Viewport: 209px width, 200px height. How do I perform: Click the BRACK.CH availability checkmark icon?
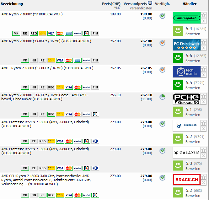(x=162, y=177)
